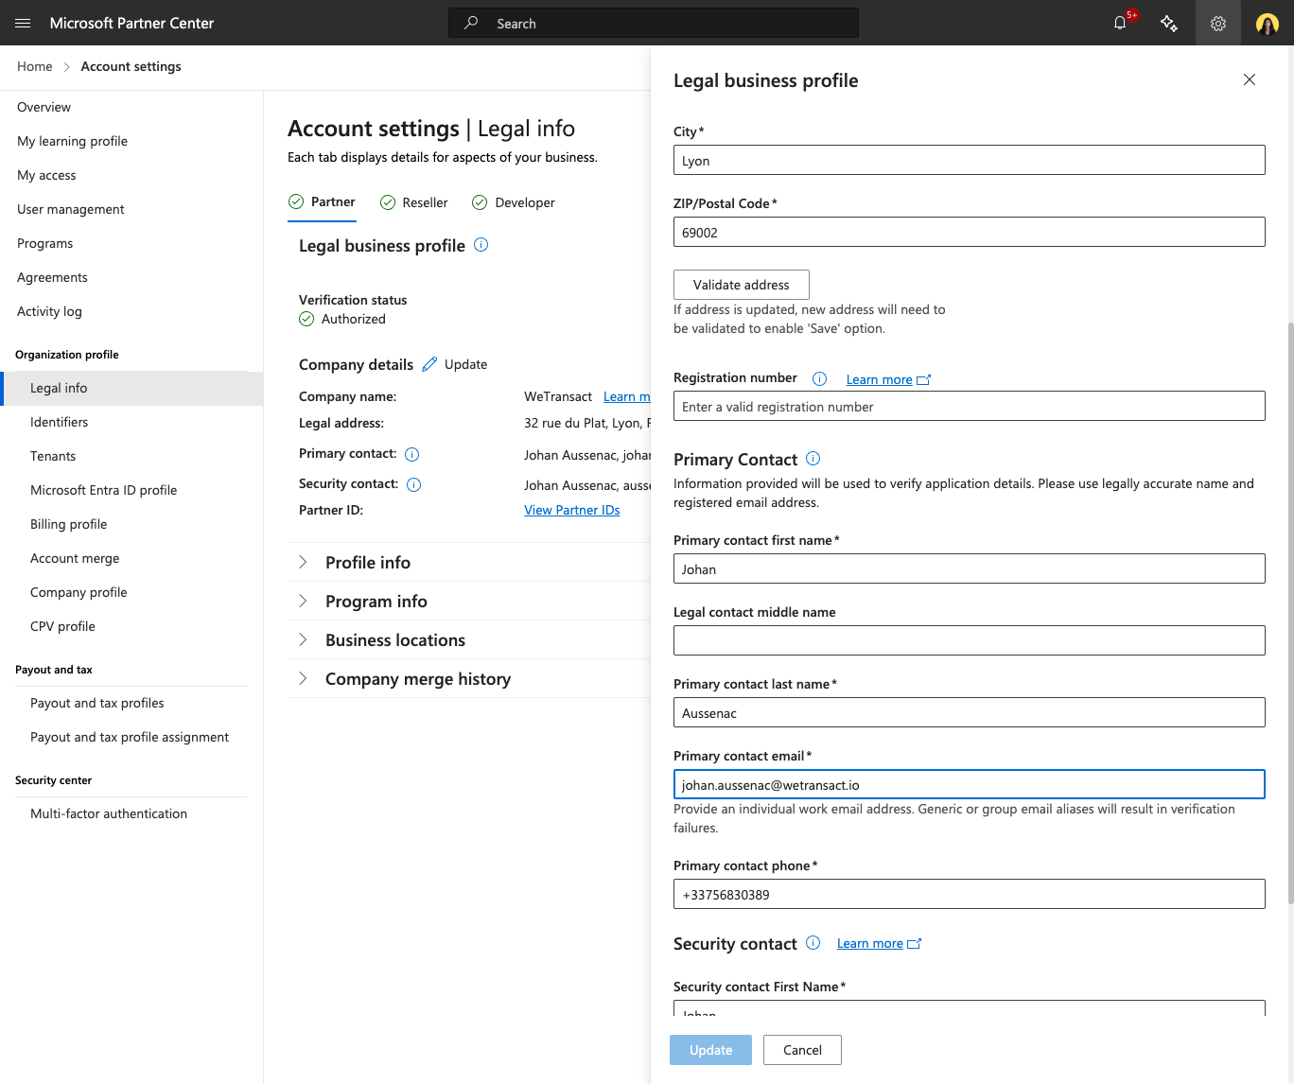Click the Security contact section info icon
This screenshot has width=1294, height=1084.
point(813,943)
